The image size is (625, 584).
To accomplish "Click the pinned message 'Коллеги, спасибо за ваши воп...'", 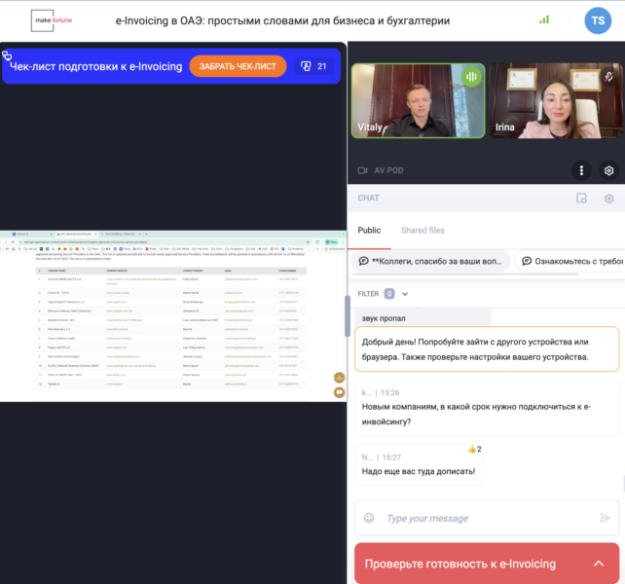I will point(429,261).
